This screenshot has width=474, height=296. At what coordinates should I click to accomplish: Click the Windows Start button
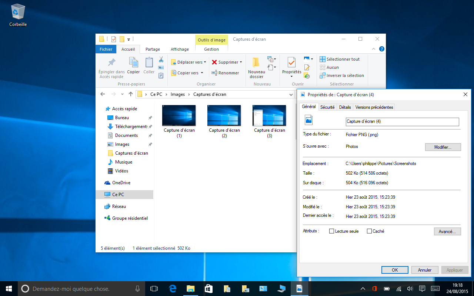(x=9, y=288)
